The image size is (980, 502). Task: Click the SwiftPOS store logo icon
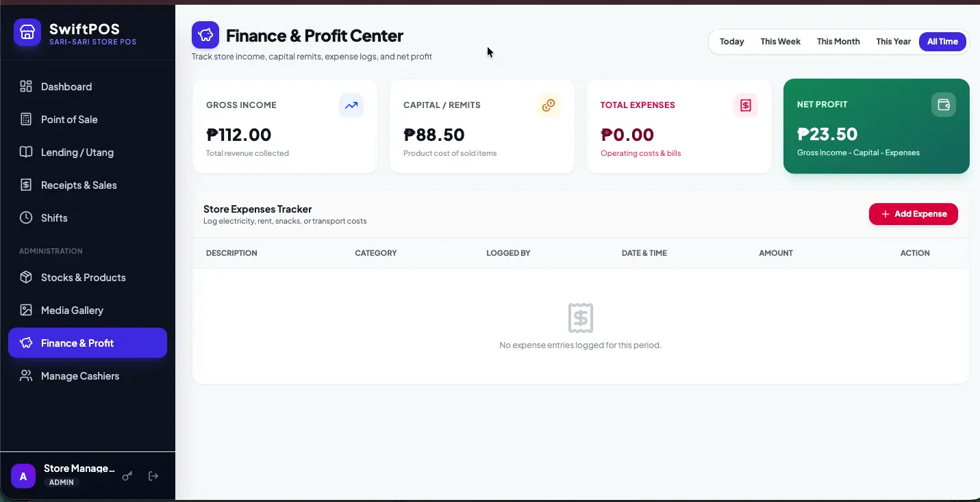tap(27, 32)
